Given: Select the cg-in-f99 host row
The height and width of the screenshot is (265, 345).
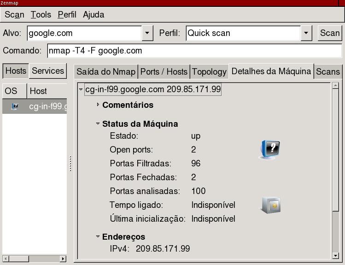Looking at the screenshot, I should (x=35, y=106).
